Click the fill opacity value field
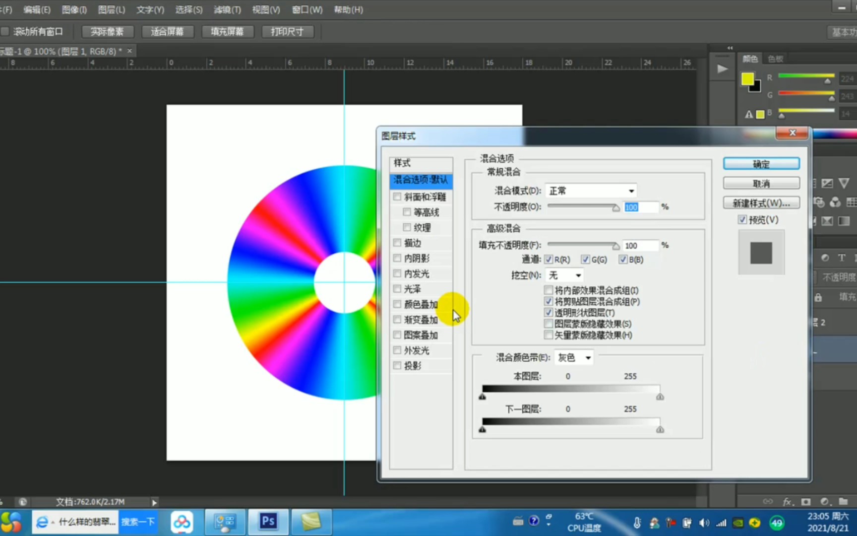857x536 pixels. (641, 246)
